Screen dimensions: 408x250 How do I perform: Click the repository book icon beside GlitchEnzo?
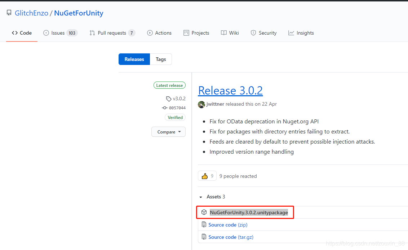coord(9,13)
